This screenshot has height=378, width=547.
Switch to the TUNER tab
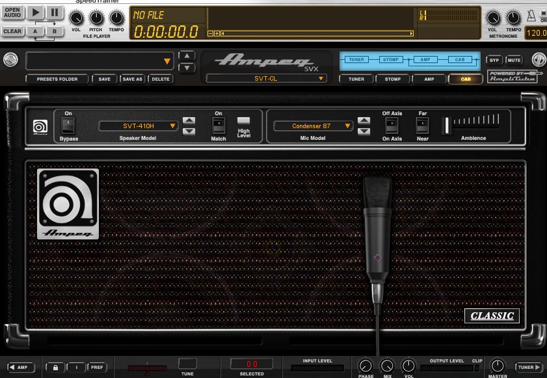click(356, 79)
